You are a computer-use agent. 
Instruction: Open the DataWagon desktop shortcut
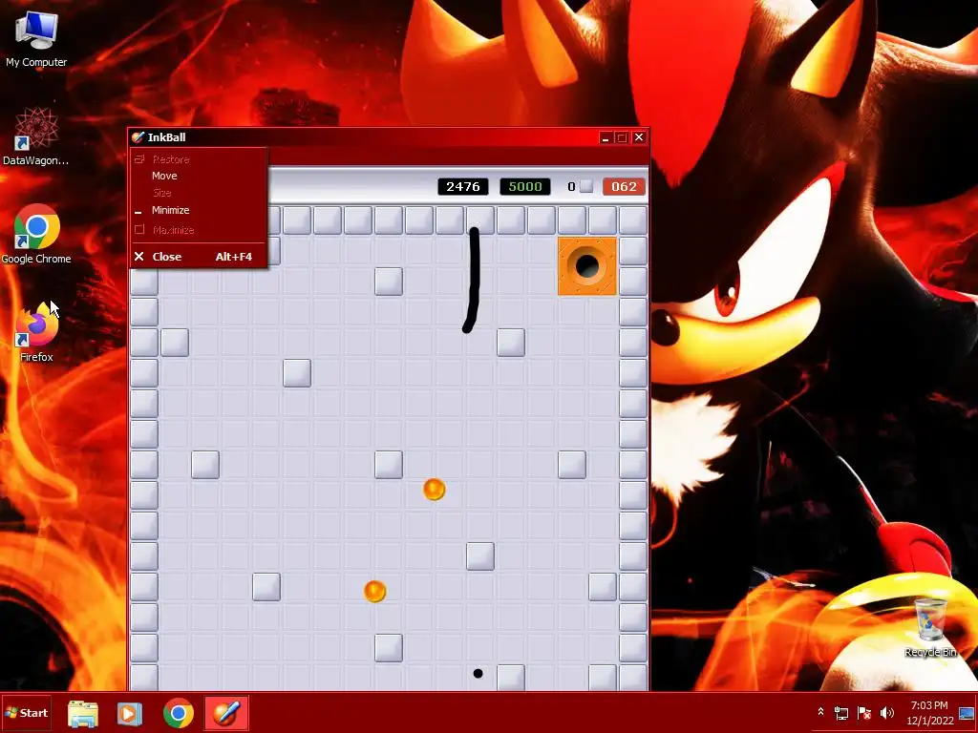(36, 136)
